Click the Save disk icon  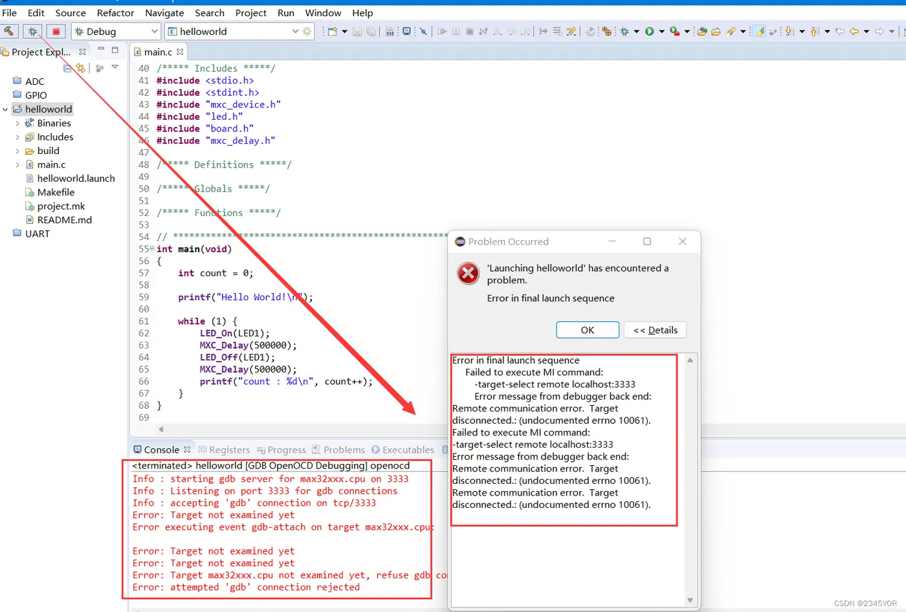357,31
